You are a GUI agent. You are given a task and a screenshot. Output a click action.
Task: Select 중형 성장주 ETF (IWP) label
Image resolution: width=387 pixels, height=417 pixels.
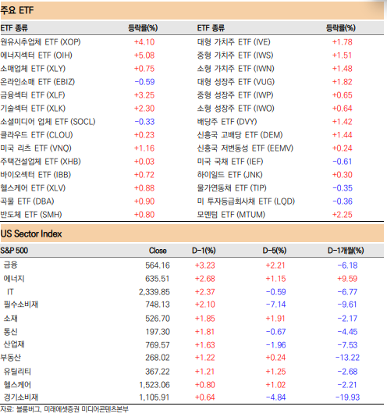point(235,95)
